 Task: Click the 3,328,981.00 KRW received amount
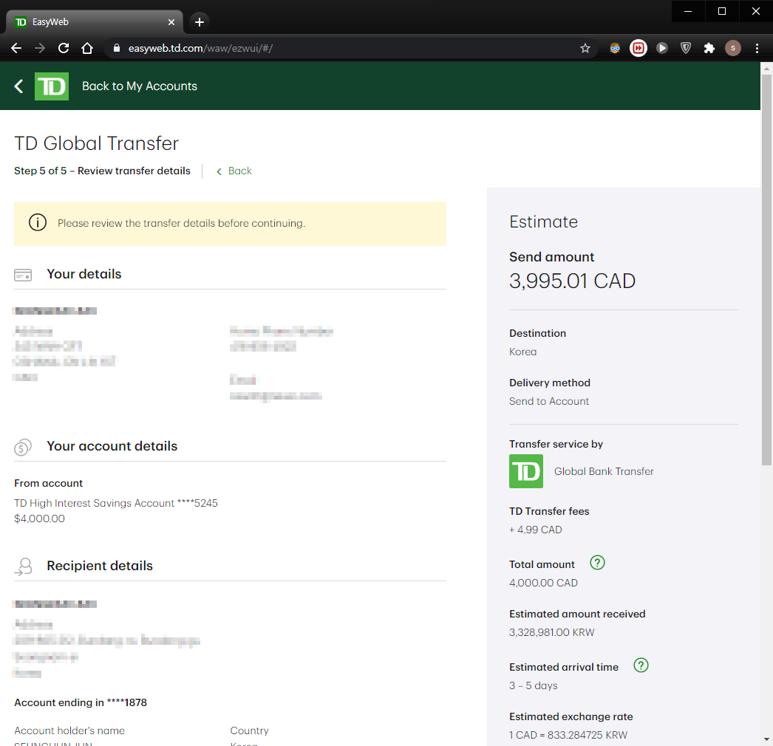click(551, 632)
